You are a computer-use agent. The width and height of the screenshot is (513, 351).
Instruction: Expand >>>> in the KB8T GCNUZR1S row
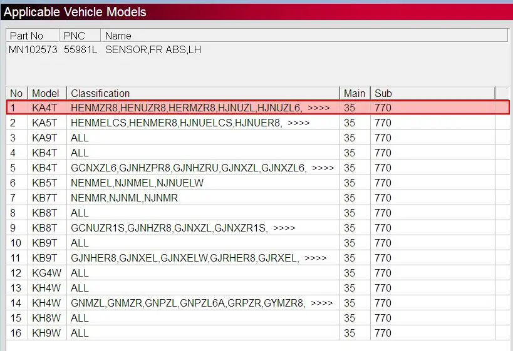pos(284,228)
